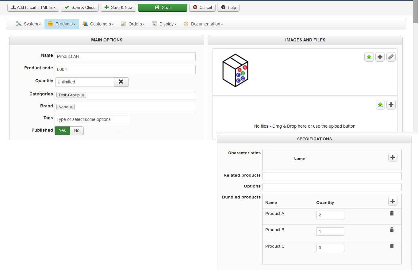This screenshot has height=270, width=418.
Task: Click the upload image icon in Images panel
Action: pyautogui.click(x=369, y=57)
